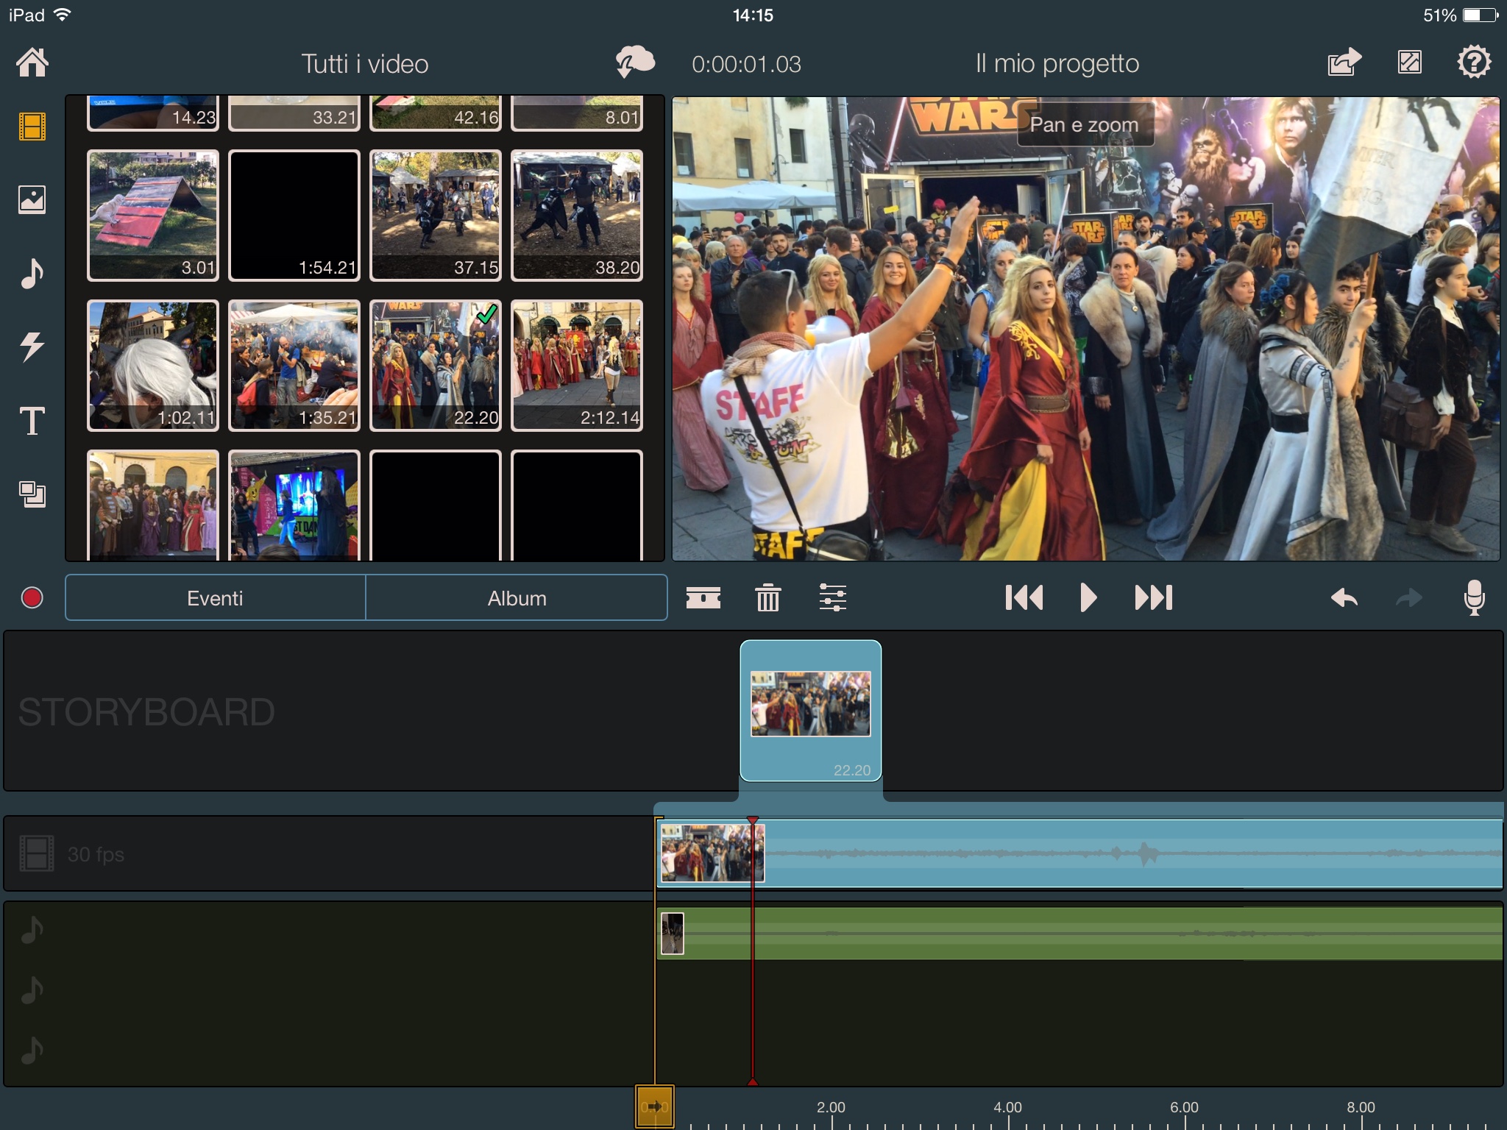Image resolution: width=1507 pixels, height=1130 pixels.
Task: Delete selected clip with trash icon
Action: (767, 597)
